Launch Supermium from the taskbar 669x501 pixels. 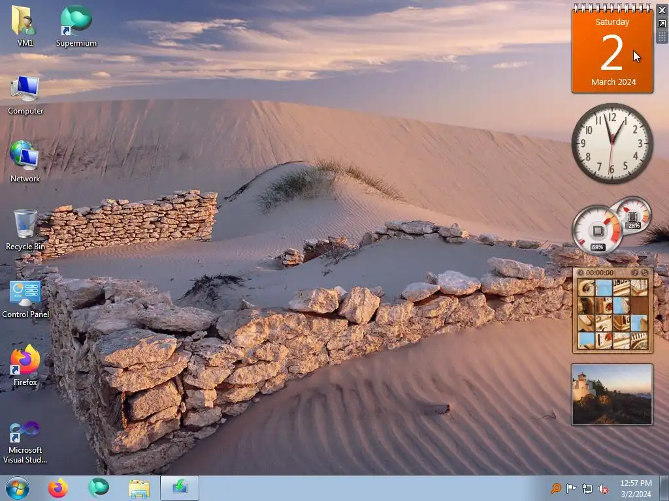pos(99,488)
